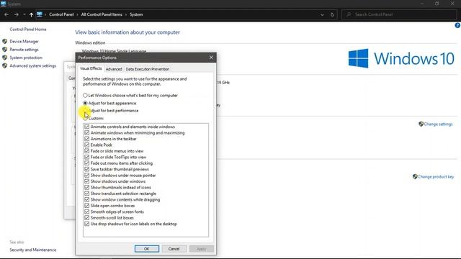Toggle Show thumbnails instead of icons
Screen dimensions: 461x259
(86, 187)
